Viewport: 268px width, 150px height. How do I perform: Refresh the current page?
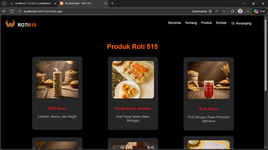tap(12, 11)
